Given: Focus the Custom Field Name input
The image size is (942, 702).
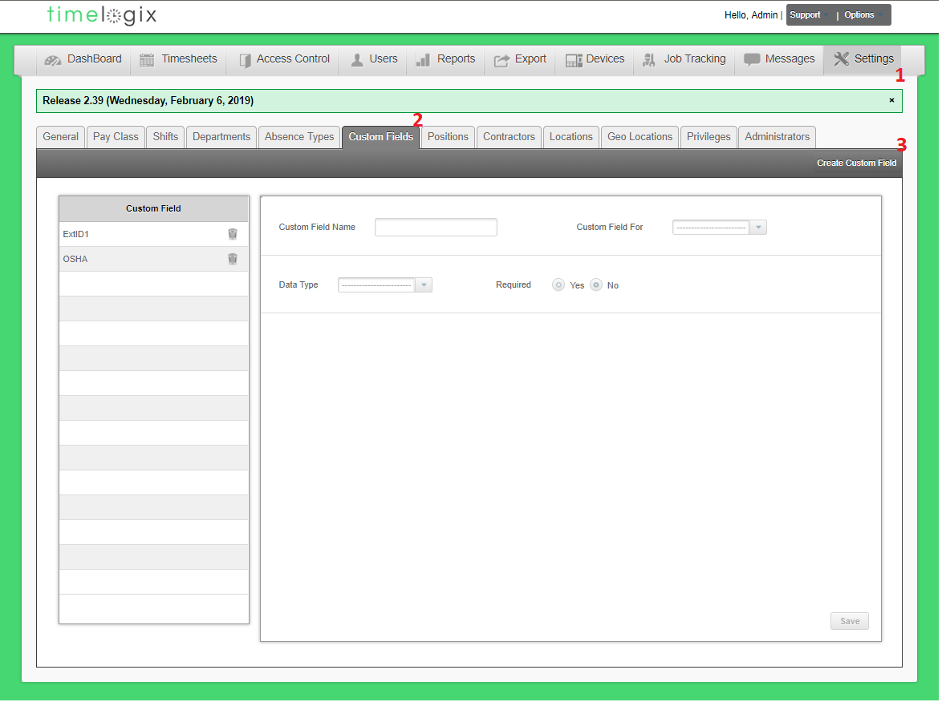Looking at the screenshot, I should coord(436,228).
